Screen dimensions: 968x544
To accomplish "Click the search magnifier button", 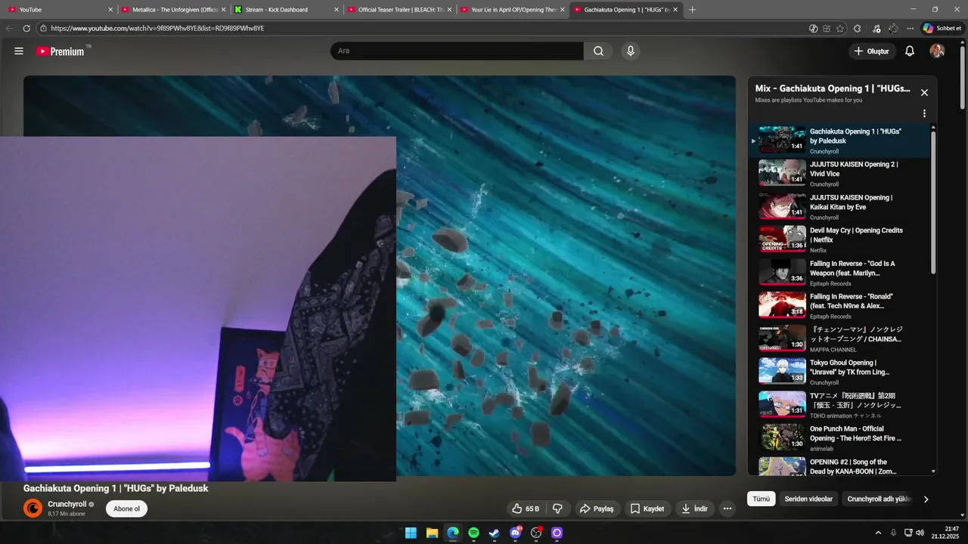I will pyautogui.click(x=598, y=51).
